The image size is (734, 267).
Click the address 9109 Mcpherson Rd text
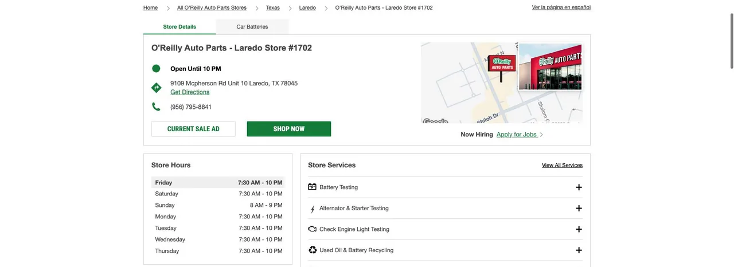click(234, 83)
